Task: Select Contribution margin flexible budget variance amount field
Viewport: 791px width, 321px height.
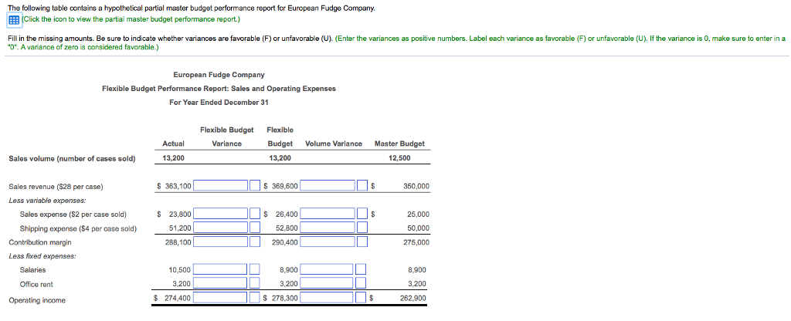Action: click(x=221, y=242)
